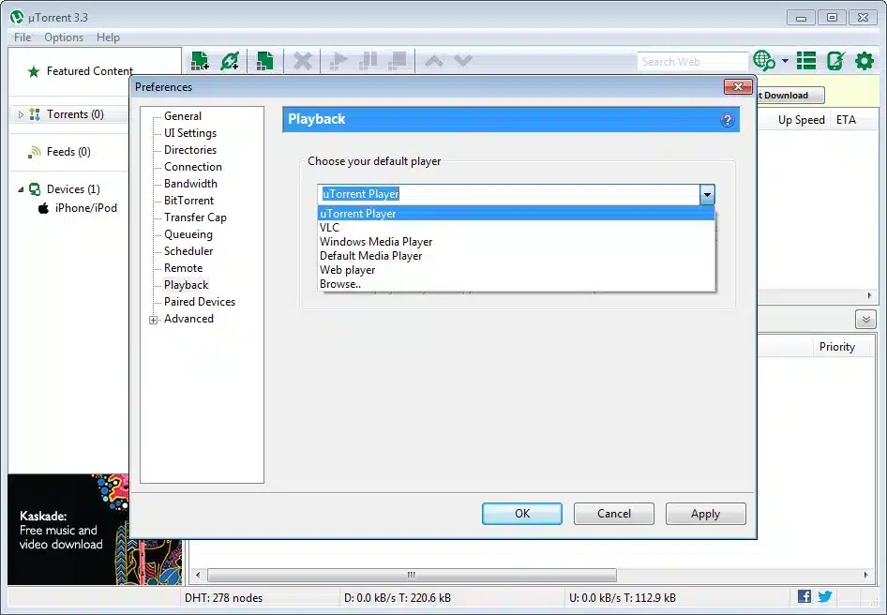The image size is (887, 615).
Task: Click the Move Down Queue arrow
Action: pyautogui.click(x=463, y=61)
